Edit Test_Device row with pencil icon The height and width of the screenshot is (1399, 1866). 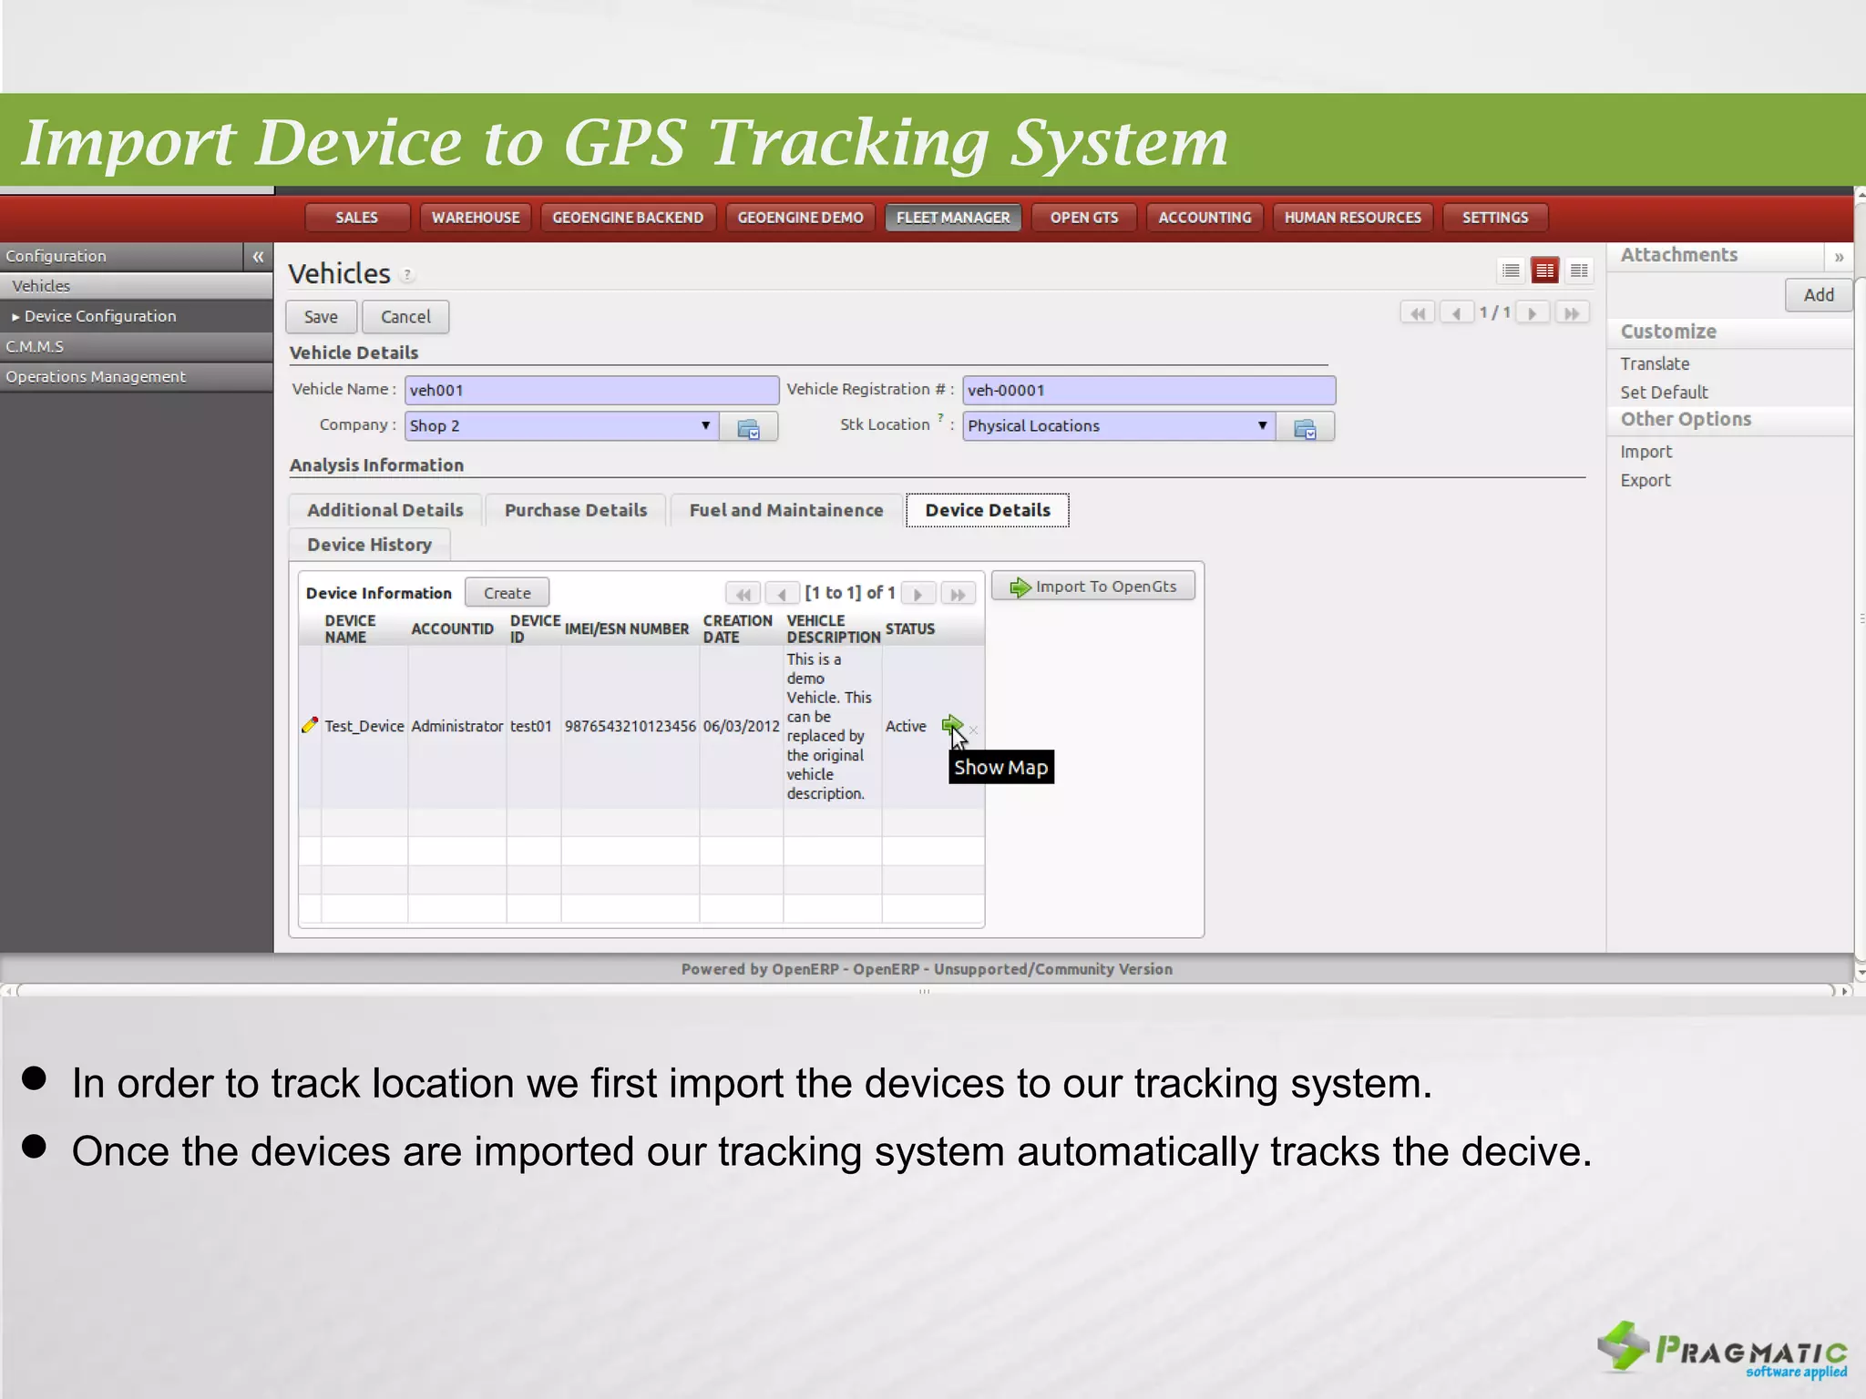pyautogui.click(x=310, y=725)
